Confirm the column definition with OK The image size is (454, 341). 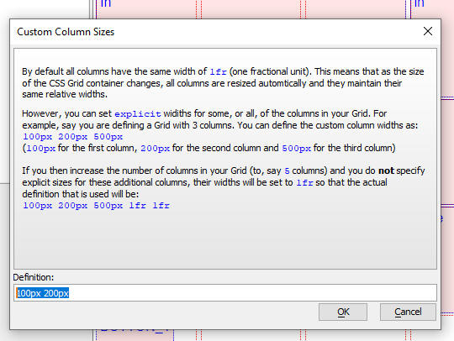coord(343,312)
